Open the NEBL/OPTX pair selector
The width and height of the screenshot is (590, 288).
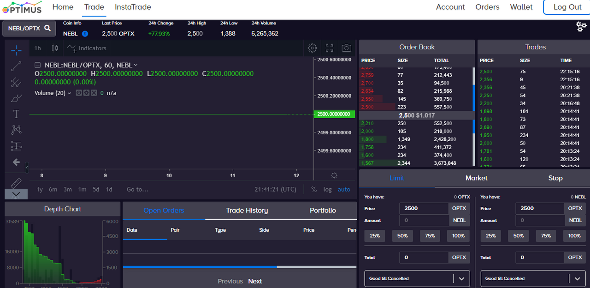tap(29, 28)
